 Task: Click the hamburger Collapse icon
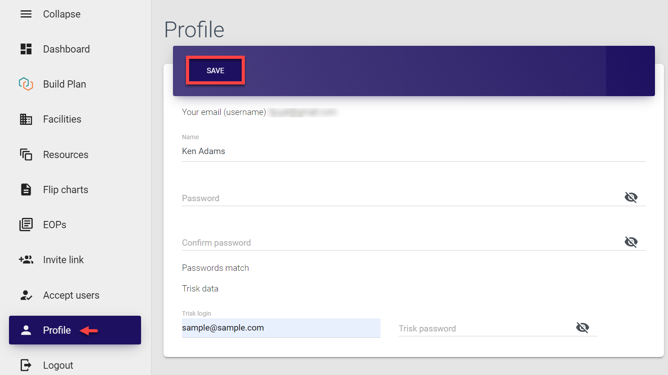pyautogui.click(x=26, y=14)
